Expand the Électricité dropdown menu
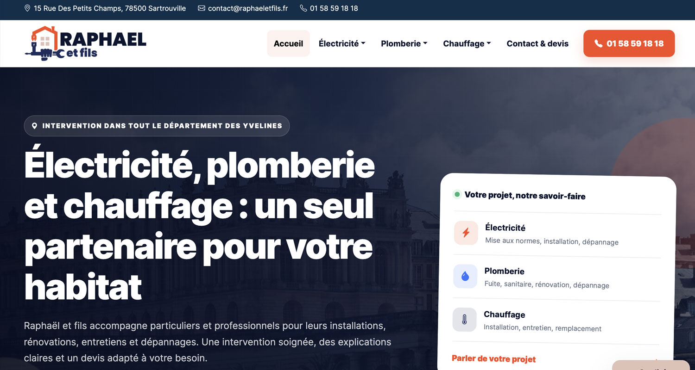 click(x=342, y=43)
